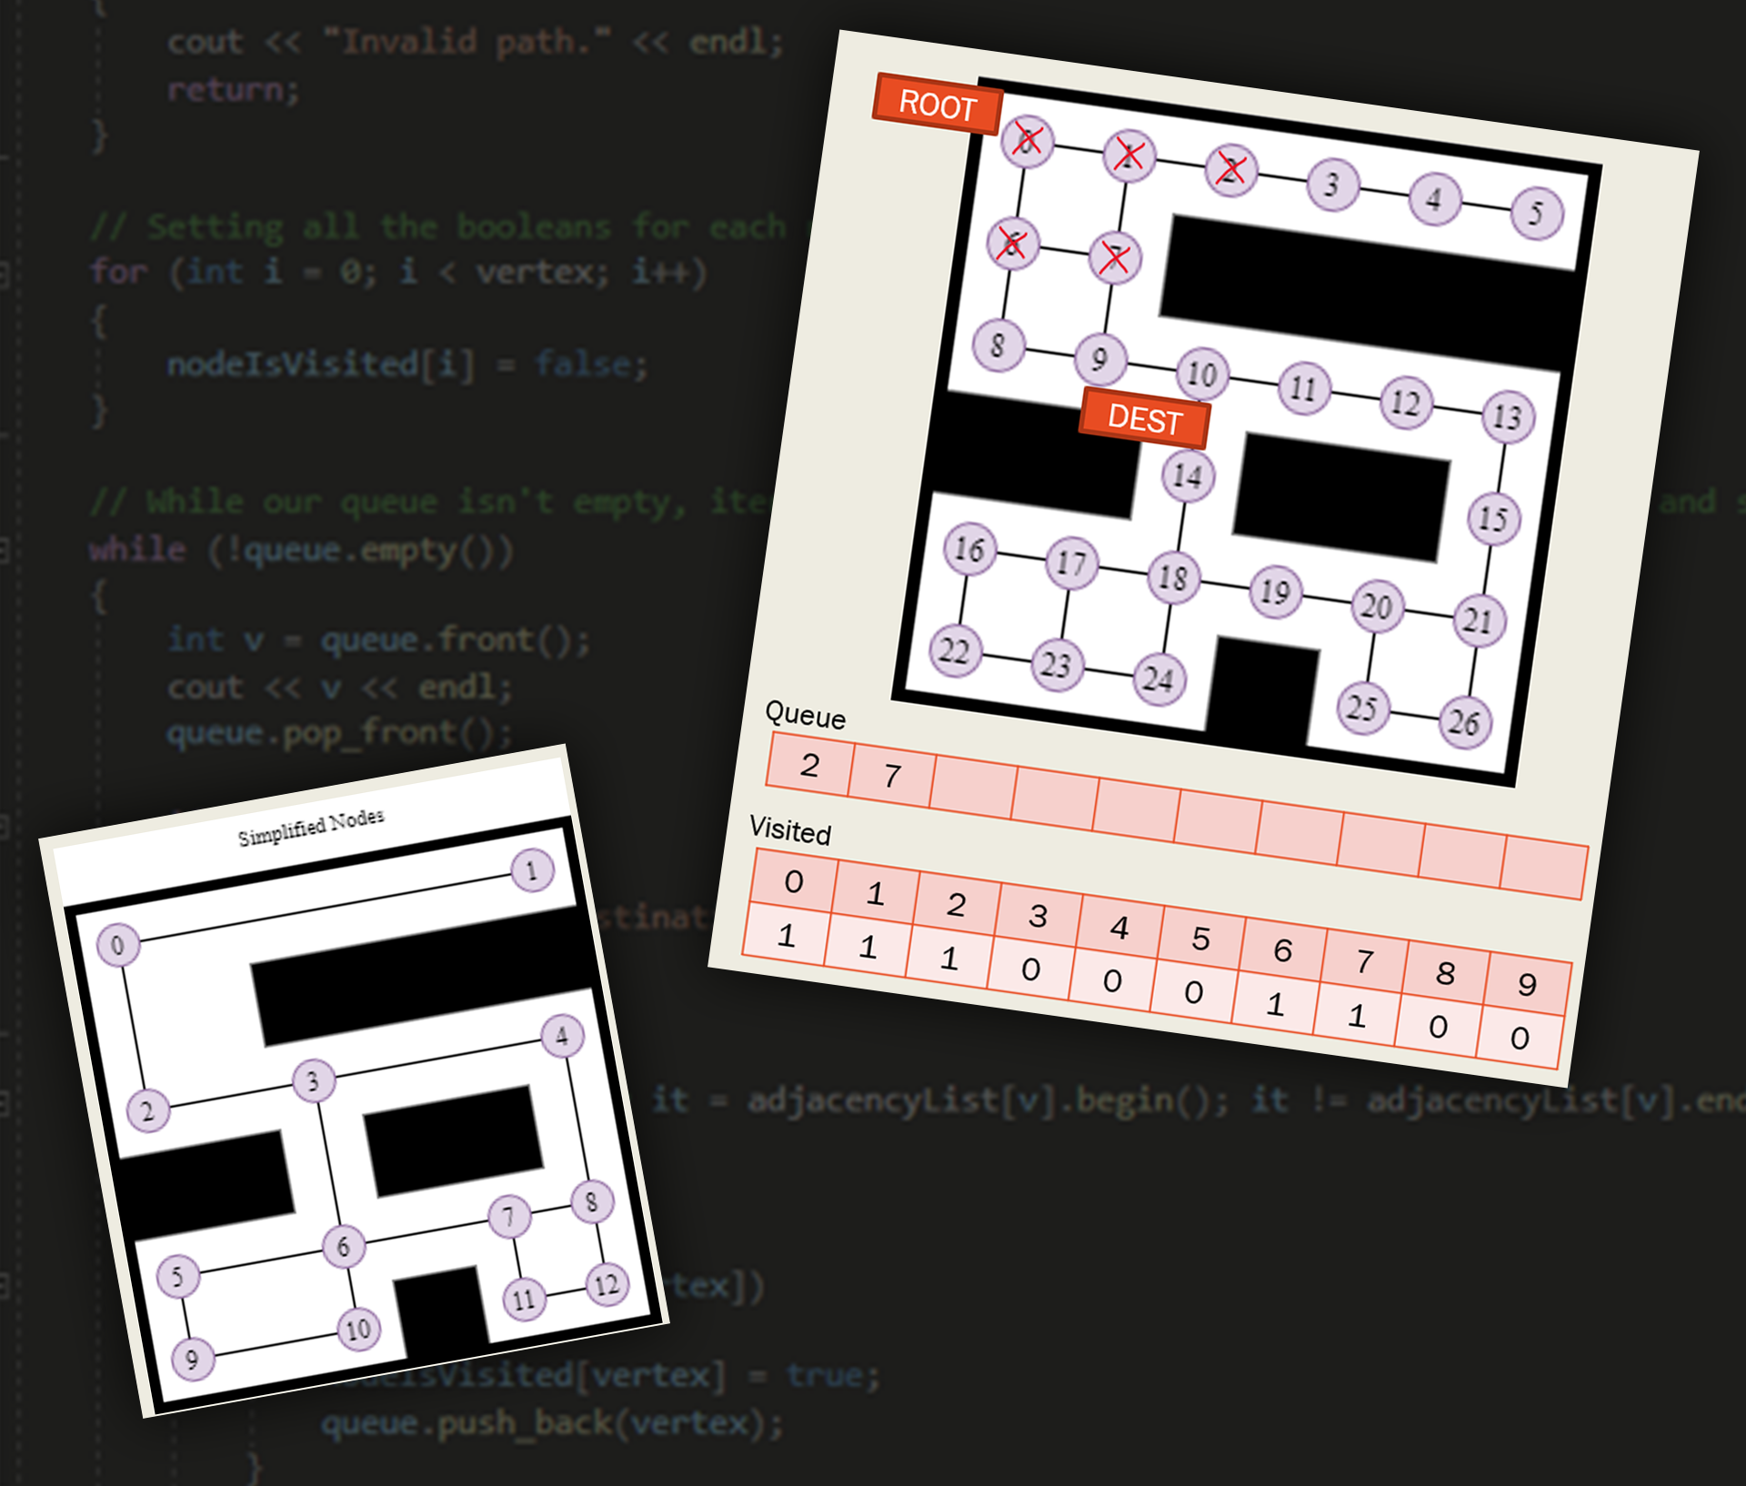Select node 4 in the ROOT maze graph

[x=1435, y=199]
